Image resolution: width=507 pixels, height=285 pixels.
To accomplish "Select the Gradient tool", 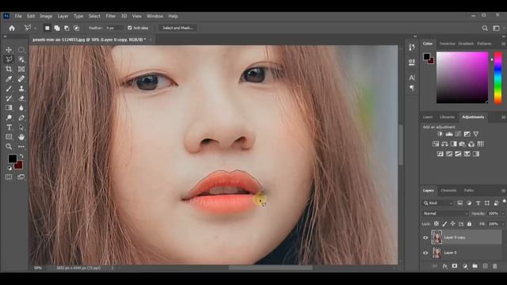I will click(x=9, y=108).
